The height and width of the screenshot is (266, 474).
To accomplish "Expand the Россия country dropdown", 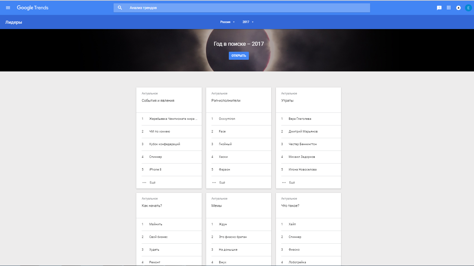I will (x=227, y=22).
